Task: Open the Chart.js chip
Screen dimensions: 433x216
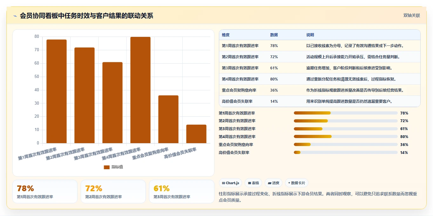Action: pos(231,183)
